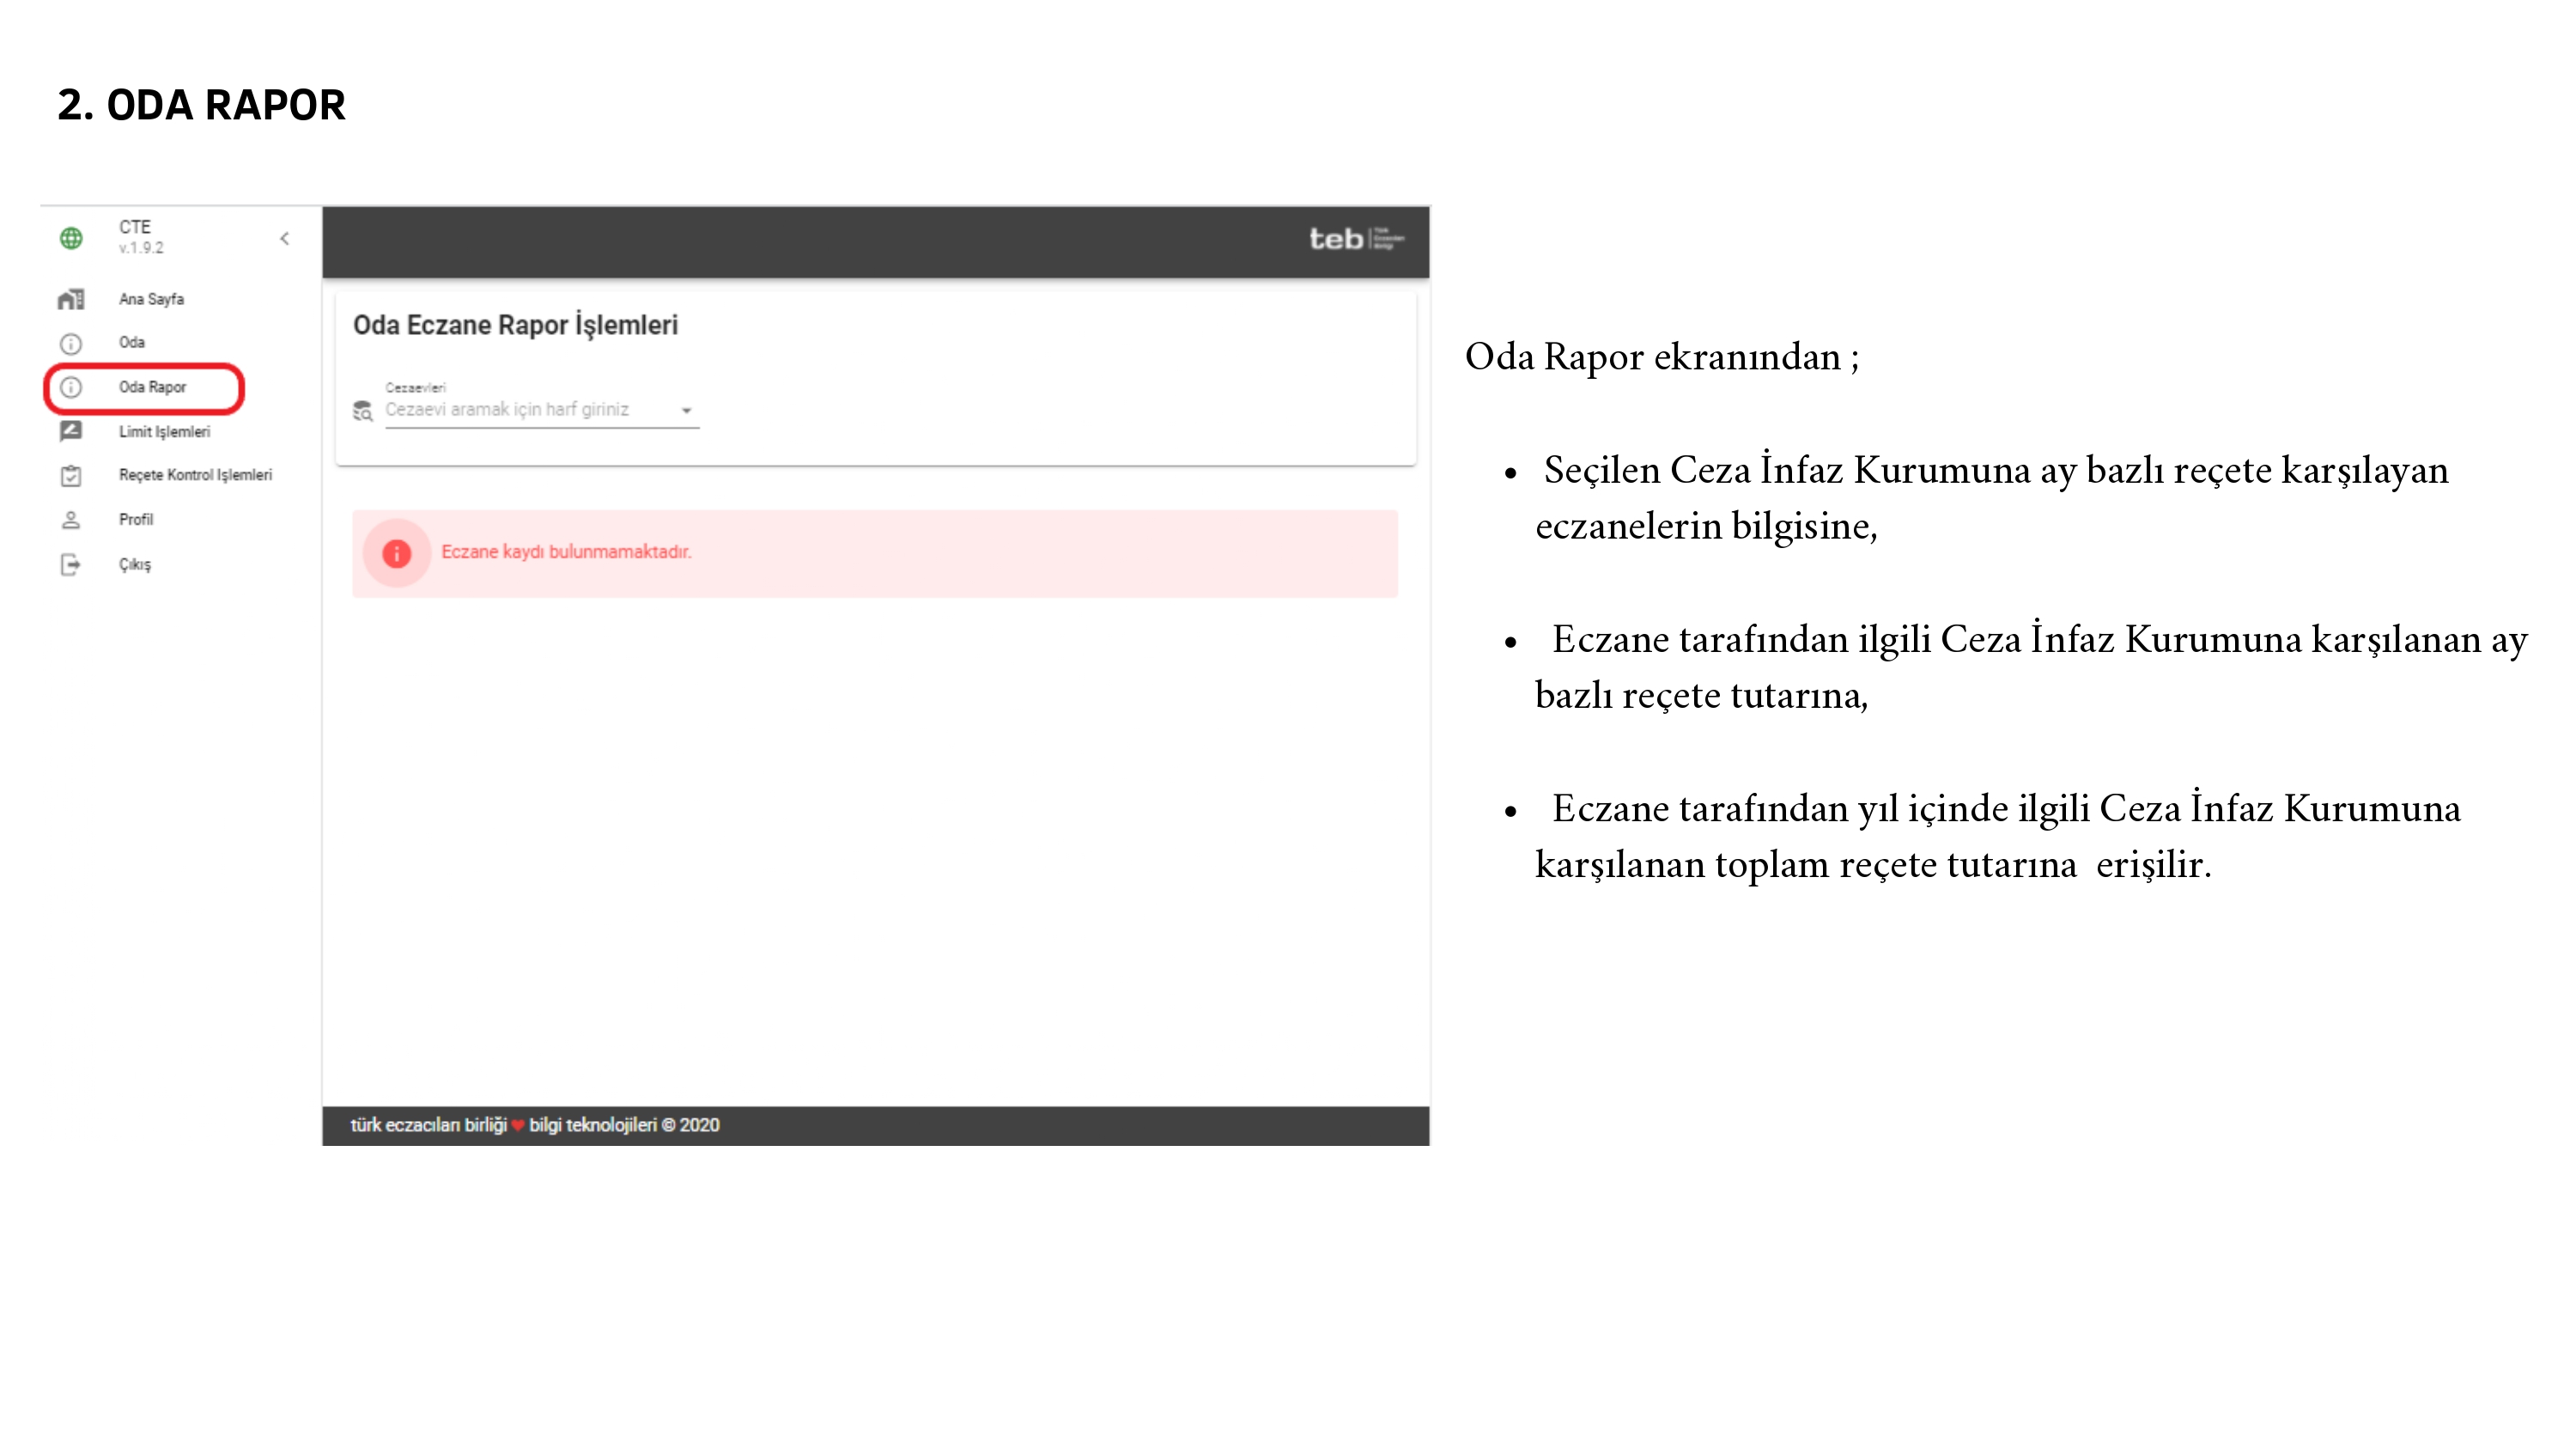The width and height of the screenshot is (2576, 1450).
Task: Click the Oda info circle icon
Action: point(71,344)
